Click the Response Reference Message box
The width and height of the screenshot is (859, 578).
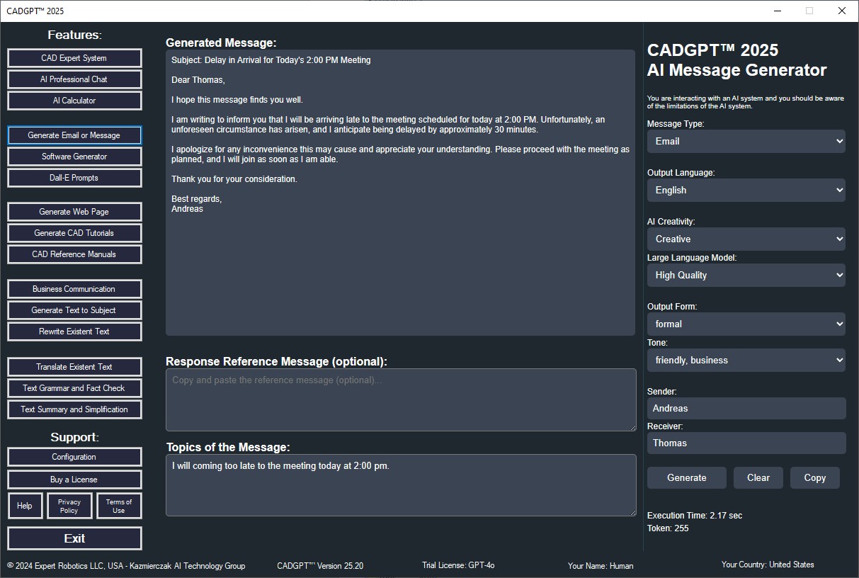(401, 399)
